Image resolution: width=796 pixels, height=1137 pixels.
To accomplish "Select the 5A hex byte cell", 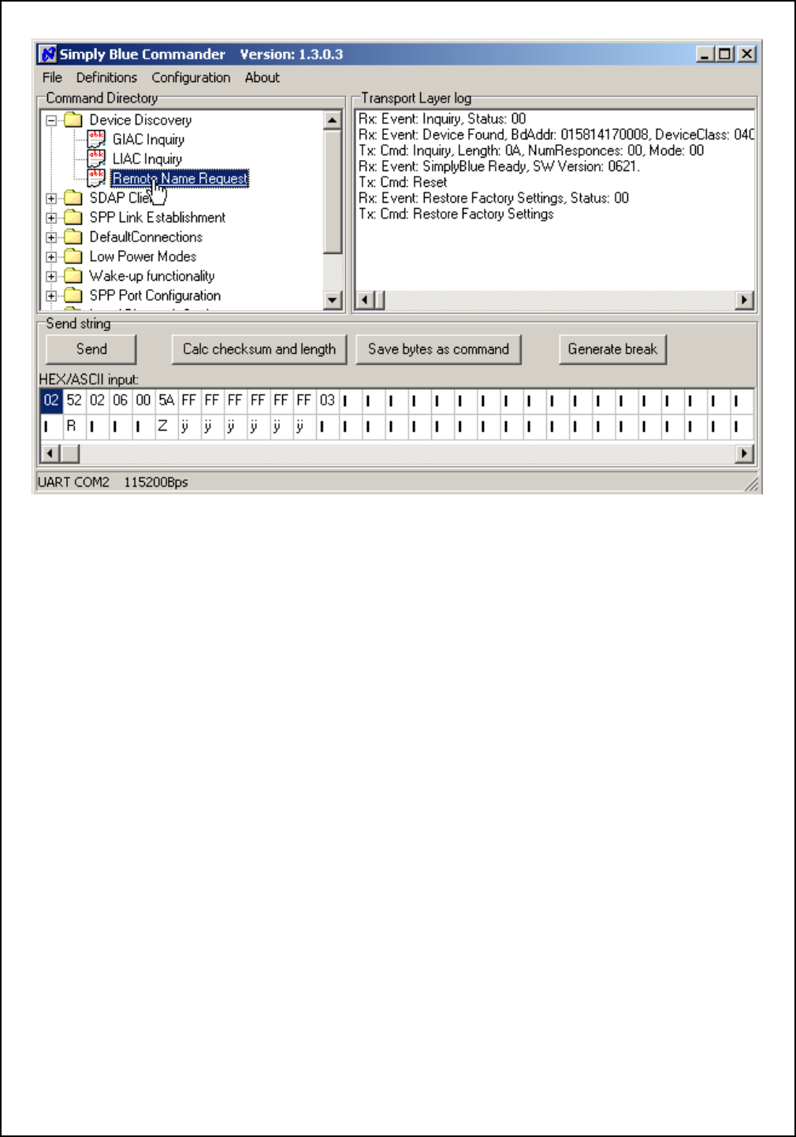I will tap(166, 401).
